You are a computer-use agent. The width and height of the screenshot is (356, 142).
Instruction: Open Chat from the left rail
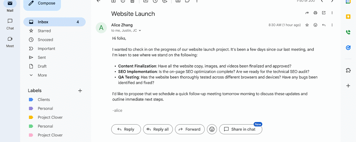(x=10, y=24)
